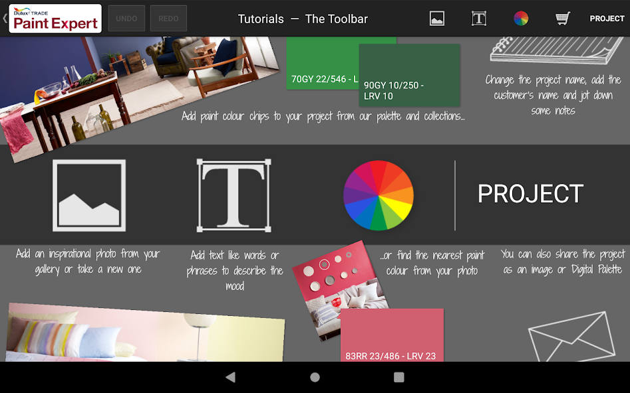Tap the large T text tutorial icon
The image size is (630, 393).
click(x=234, y=195)
